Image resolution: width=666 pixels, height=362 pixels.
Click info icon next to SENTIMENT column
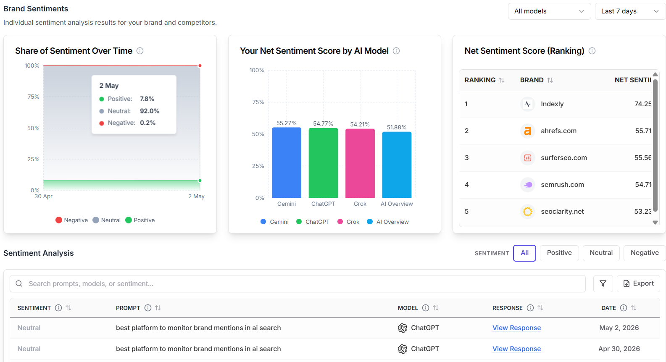click(58, 308)
